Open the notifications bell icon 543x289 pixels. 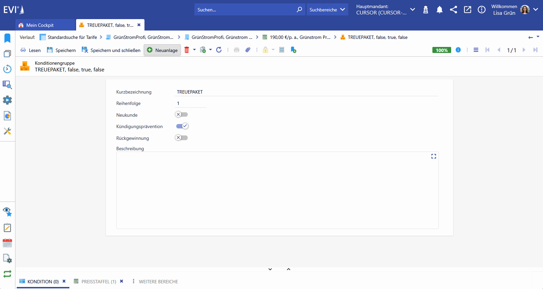pyautogui.click(x=439, y=10)
